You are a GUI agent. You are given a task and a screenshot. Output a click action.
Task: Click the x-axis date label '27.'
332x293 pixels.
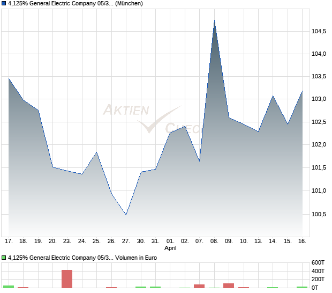tap(126, 241)
